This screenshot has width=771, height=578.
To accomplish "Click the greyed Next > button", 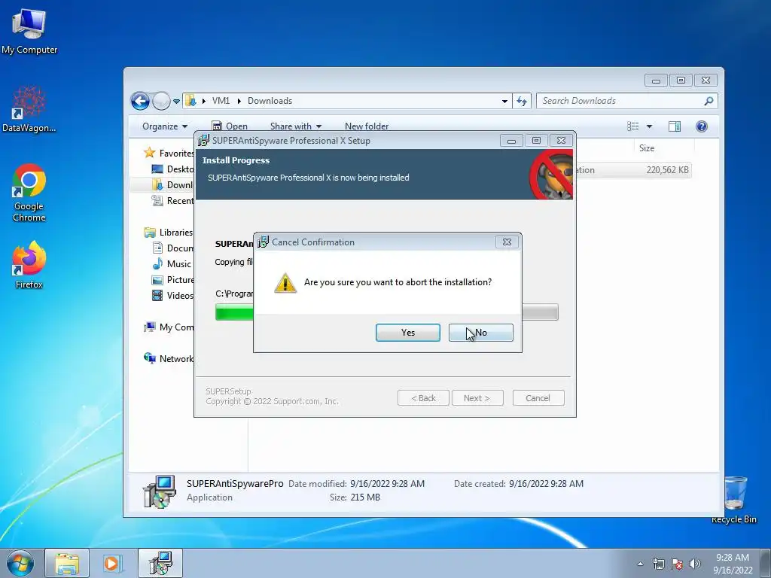I will (x=477, y=398).
